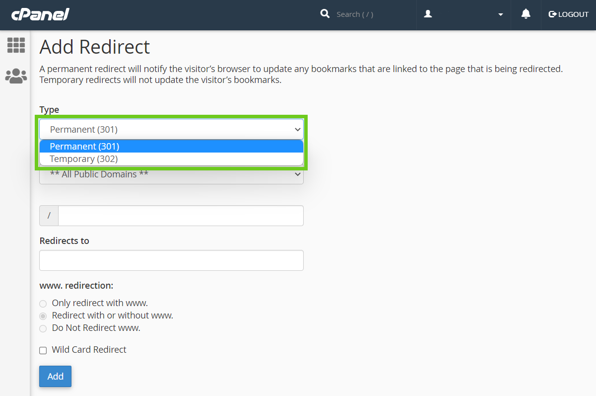The height and width of the screenshot is (396, 596).
Task: Open the All Public Domains dropdown
Action: tap(171, 175)
